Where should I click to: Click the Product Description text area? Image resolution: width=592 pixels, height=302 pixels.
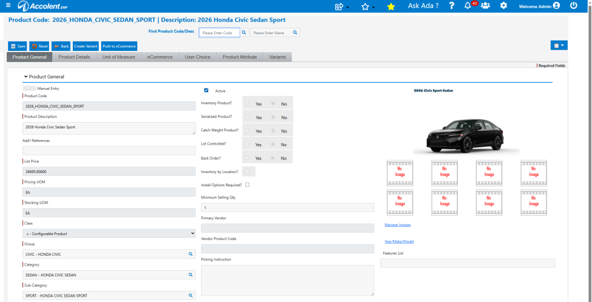click(x=109, y=128)
